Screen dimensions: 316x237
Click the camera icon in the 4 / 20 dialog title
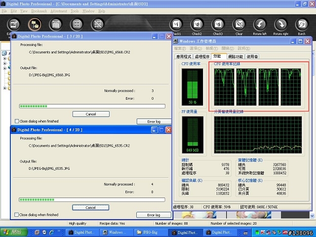(14, 130)
